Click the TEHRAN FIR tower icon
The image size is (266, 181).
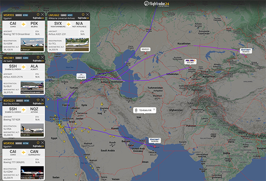tap(136, 110)
